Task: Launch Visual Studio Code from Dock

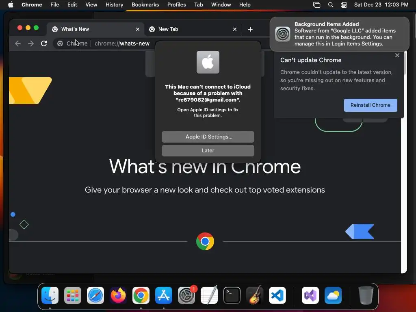Action: [277, 295]
